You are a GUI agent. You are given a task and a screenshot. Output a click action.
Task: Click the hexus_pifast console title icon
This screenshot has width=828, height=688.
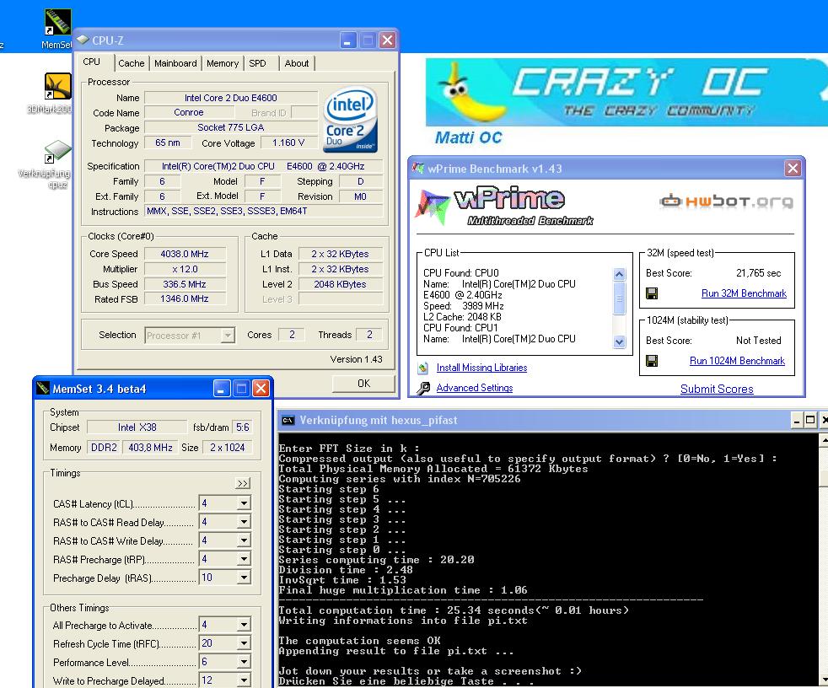point(288,420)
